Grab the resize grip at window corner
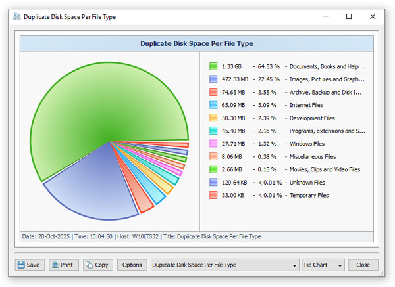The width and height of the screenshot is (395, 287). (x=381, y=274)
